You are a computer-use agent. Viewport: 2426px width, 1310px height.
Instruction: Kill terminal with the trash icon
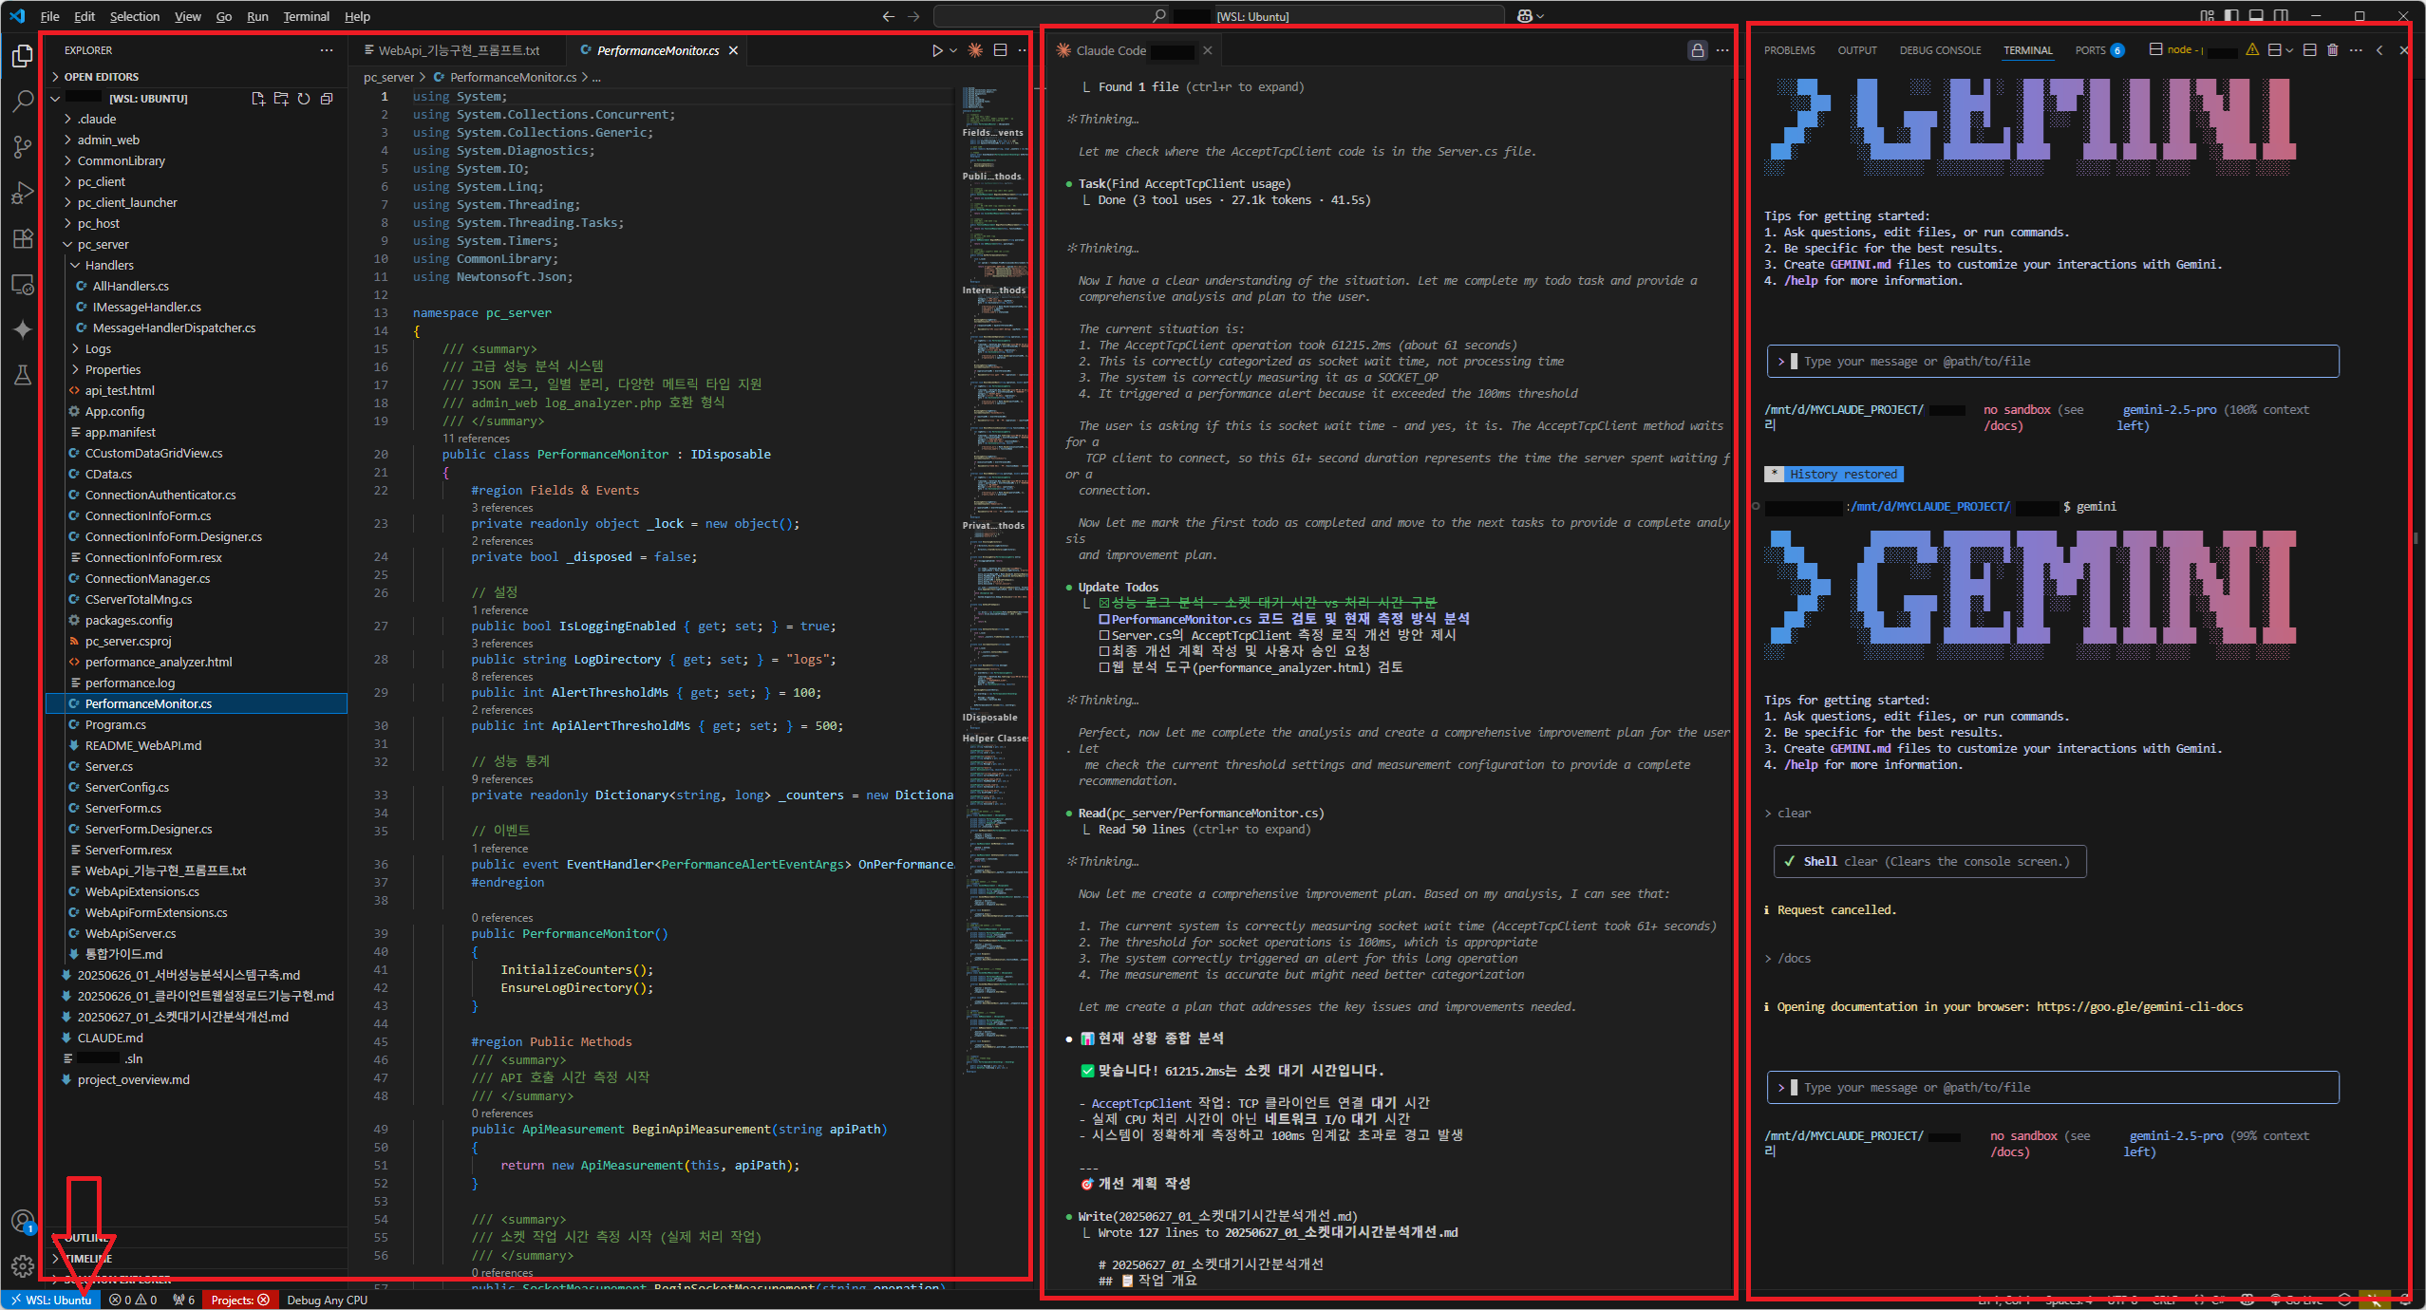[x=2333, y=50]
